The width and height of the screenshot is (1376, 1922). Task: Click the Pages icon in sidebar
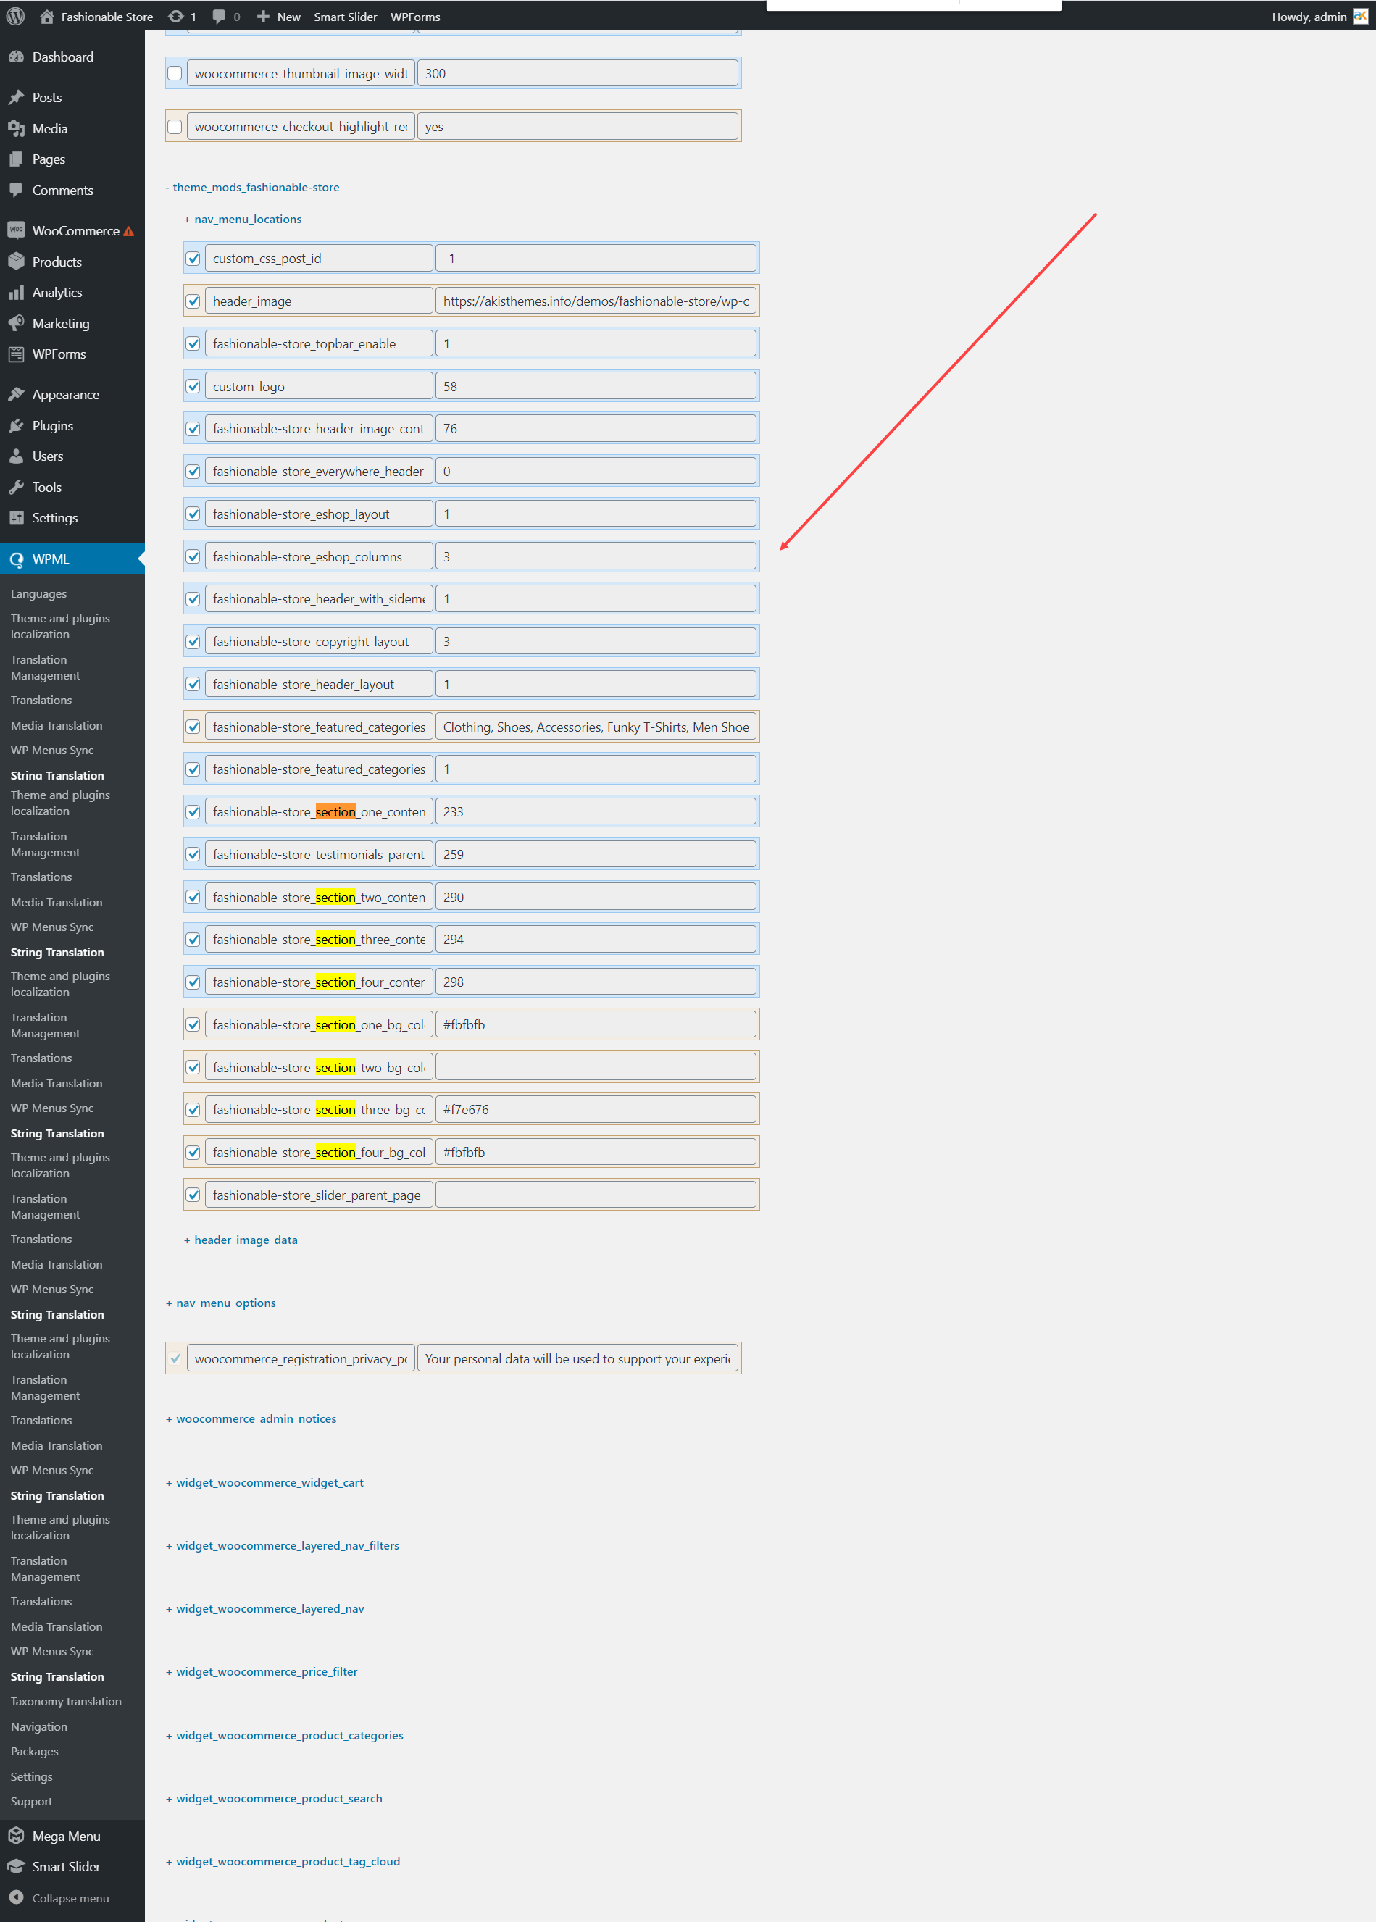16,159
